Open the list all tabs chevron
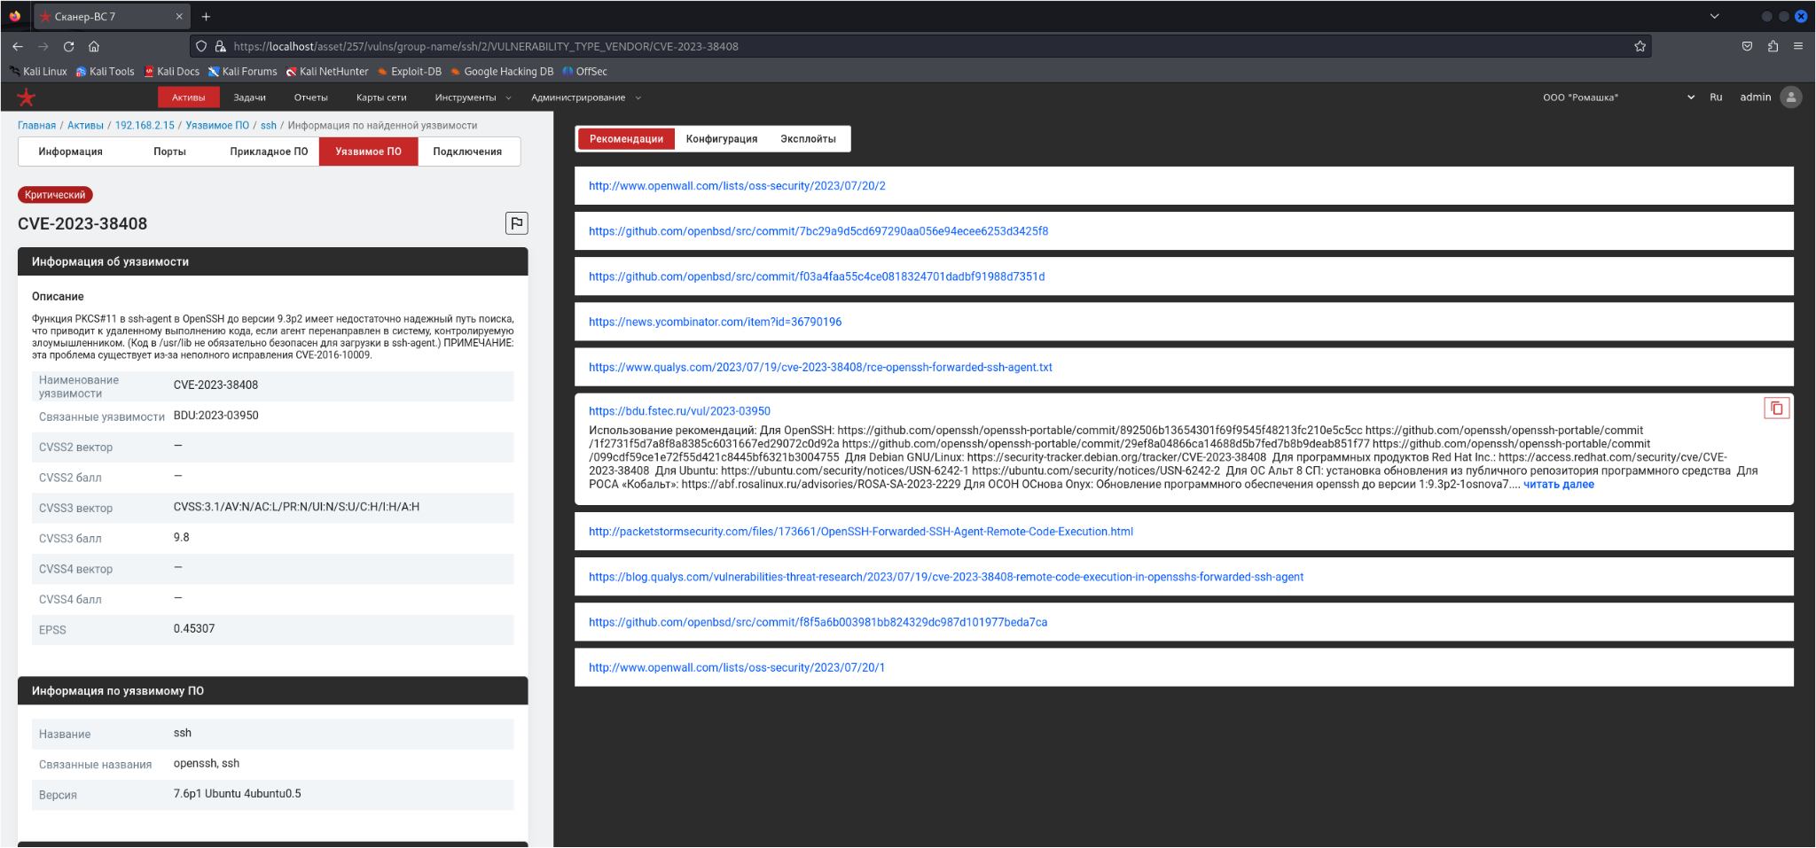The image size is (1816, 848). click(1714, 16)
